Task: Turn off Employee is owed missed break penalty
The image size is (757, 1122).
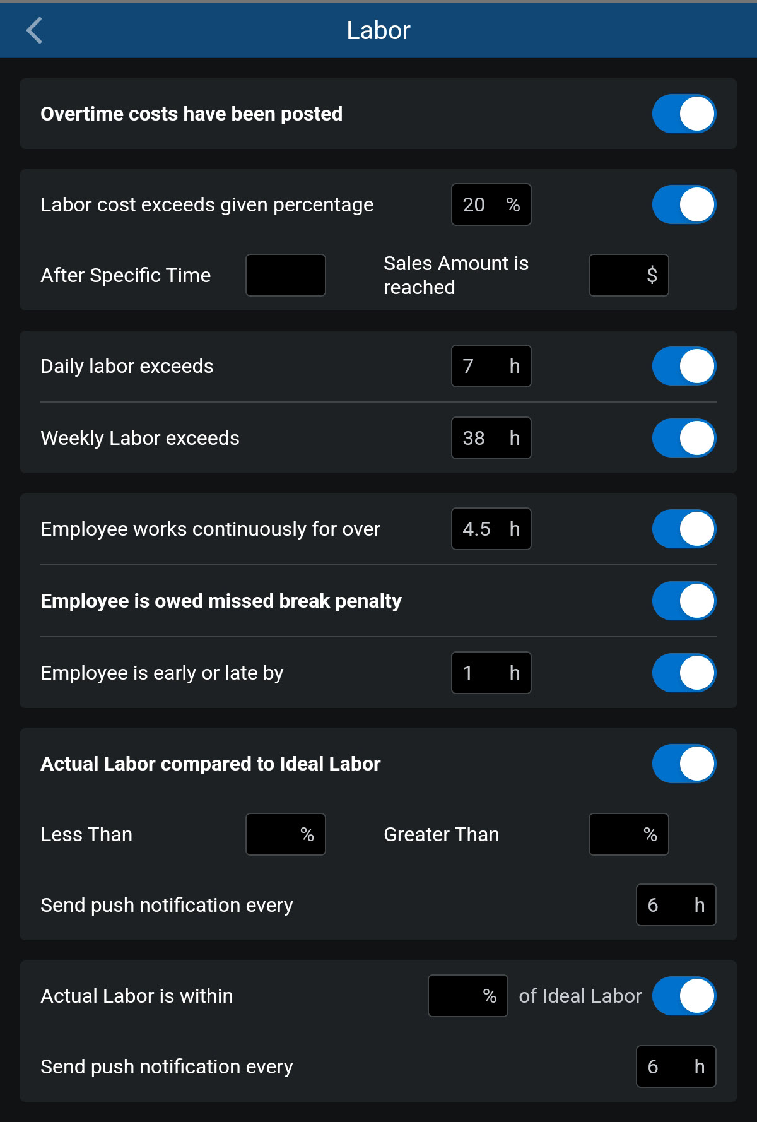Action: (x=684, y=601)
